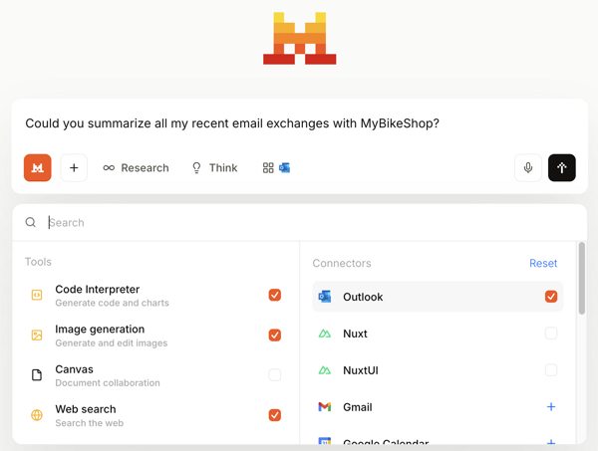Select the Image generation label
This screenshot has width=598, height=451.
pyautogui.click(x=100, y=330)
